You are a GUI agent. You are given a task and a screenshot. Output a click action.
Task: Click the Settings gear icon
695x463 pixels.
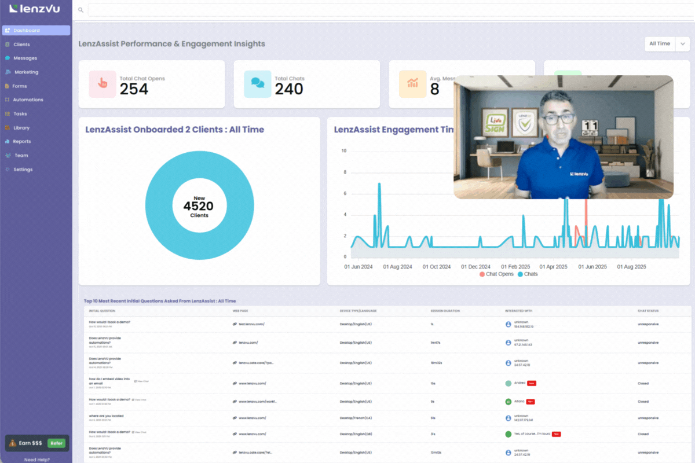8,170
